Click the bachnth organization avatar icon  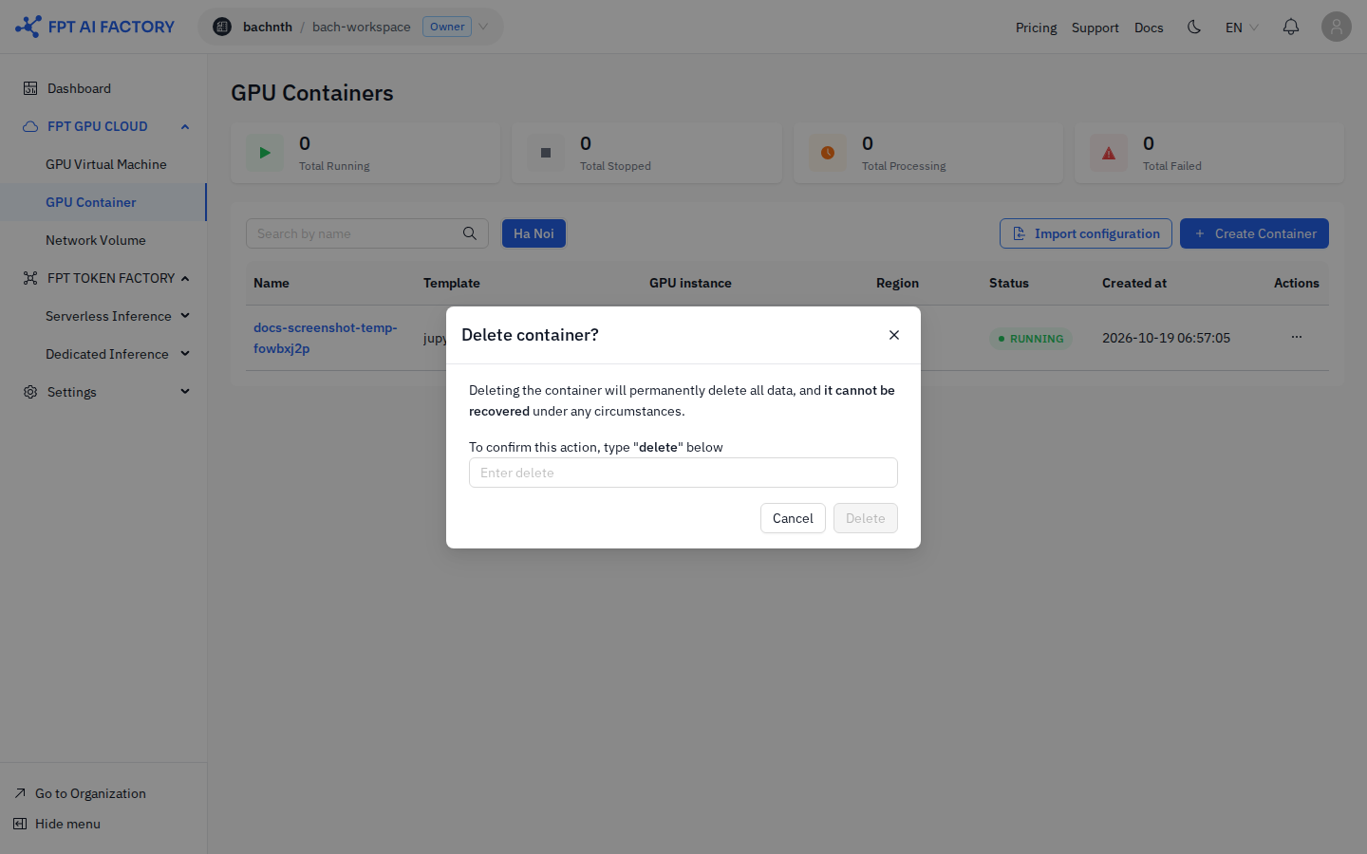[x=222, y=27]
